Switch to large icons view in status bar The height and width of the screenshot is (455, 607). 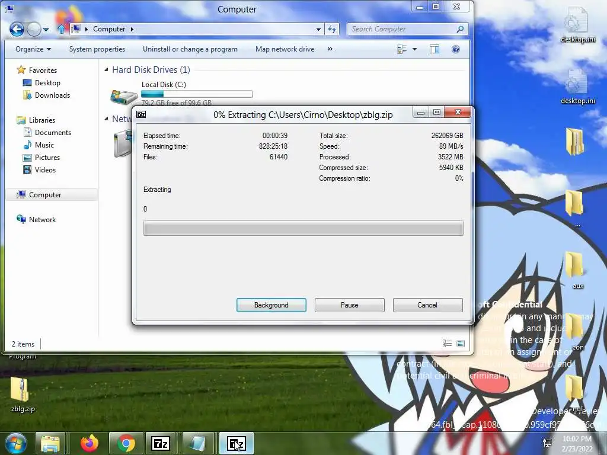click(x=460, y=344)
